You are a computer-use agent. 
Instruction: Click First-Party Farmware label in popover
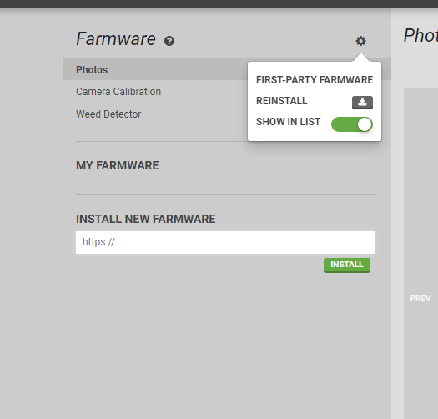click(x=315, y=80)
